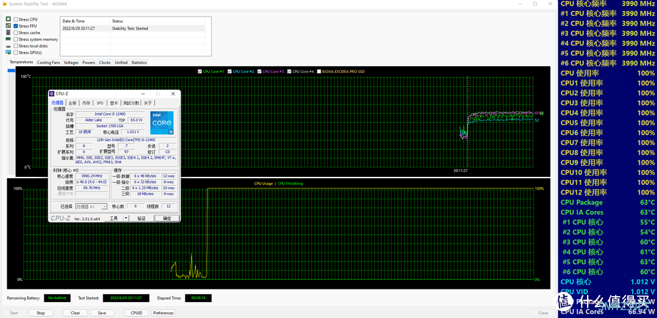
Task: Select the SPD tab in CPU-Z
Action: [100, 103]
